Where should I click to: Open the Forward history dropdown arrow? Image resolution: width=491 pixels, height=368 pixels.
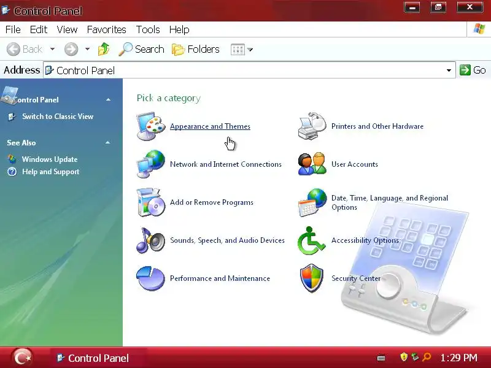click(x=87, y=49)
